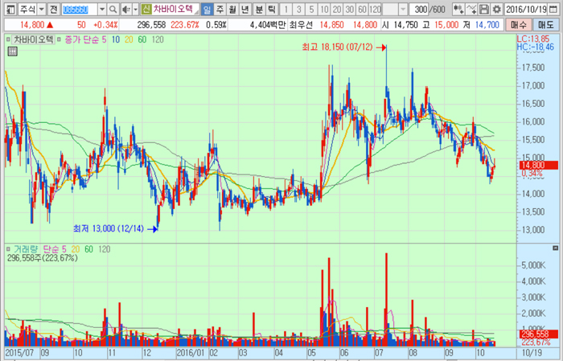Image resolution: width=563 pixels, height=361 pixels.
Task: Click the magnifier stock search icon
Action: pyautogui.click(x=113, y=9)
